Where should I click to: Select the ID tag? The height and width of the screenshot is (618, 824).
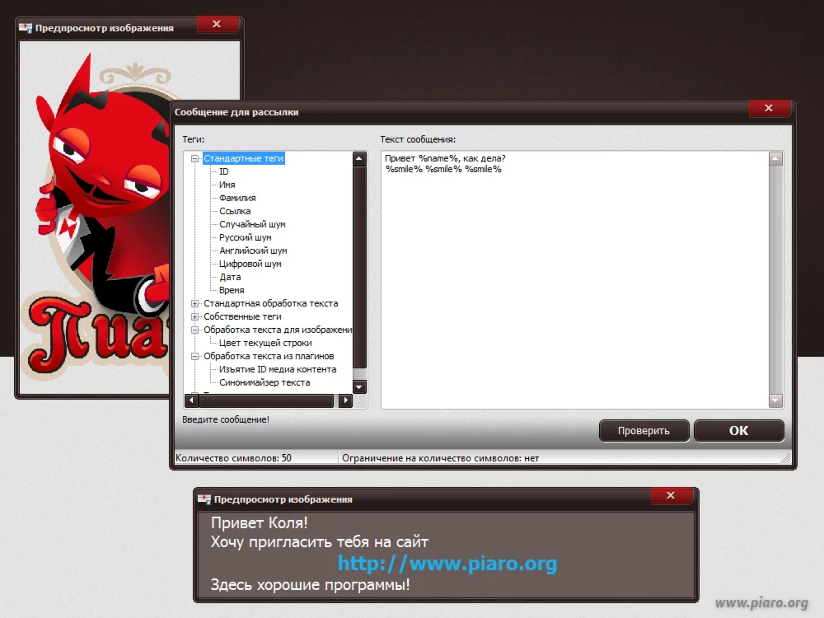(224, 171)
